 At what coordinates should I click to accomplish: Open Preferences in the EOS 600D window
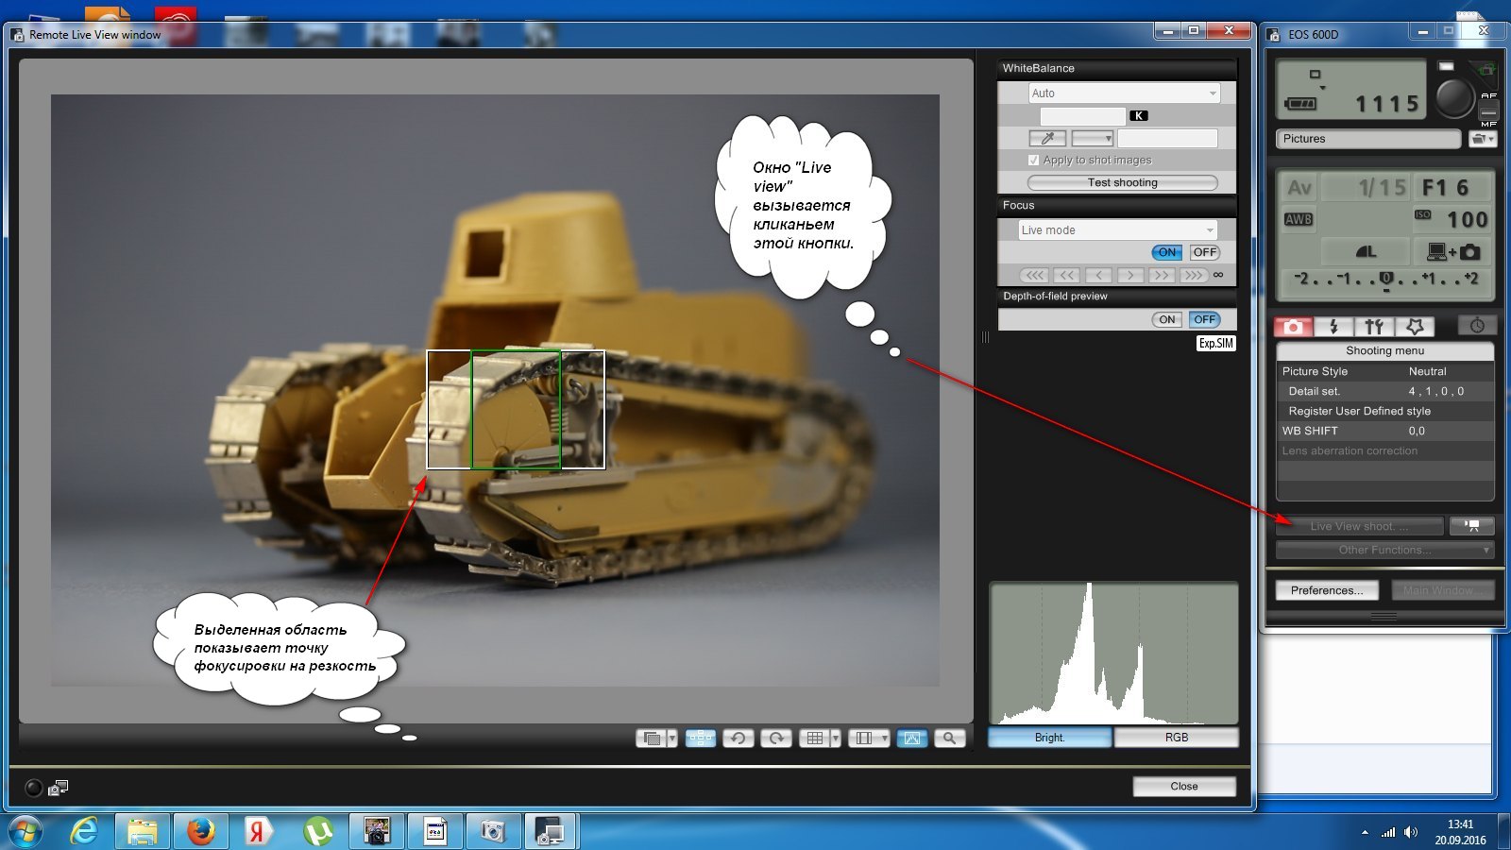[x=1327, y=590]
